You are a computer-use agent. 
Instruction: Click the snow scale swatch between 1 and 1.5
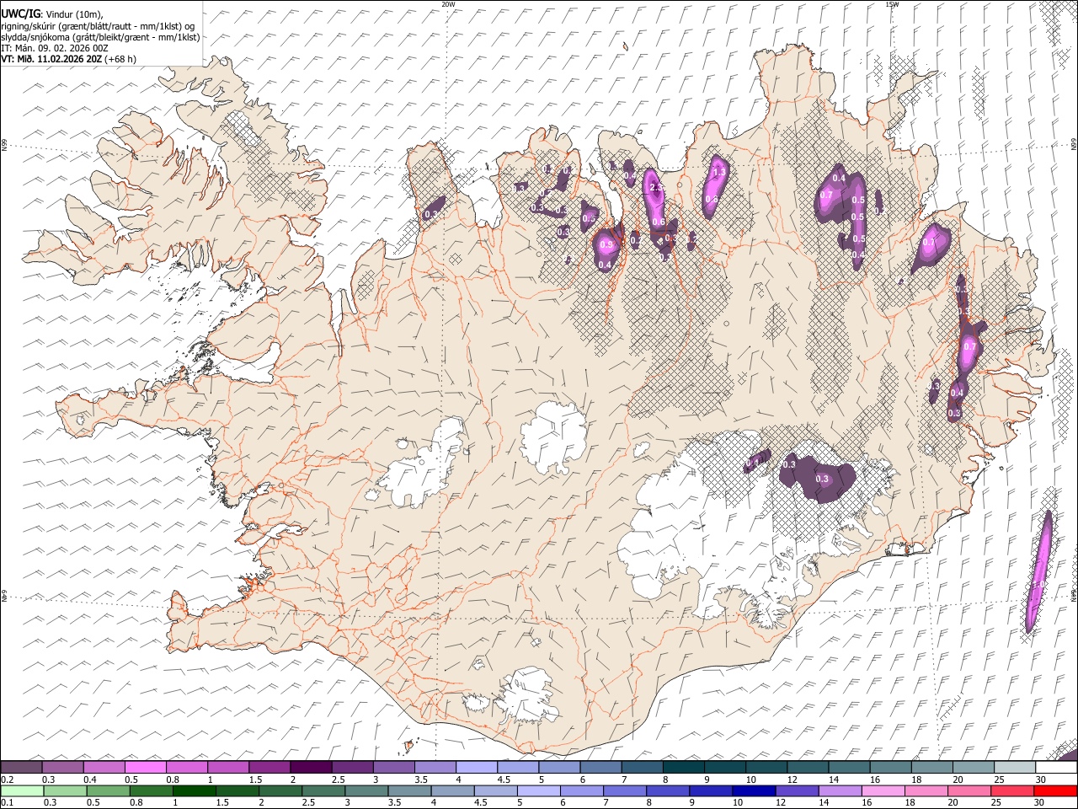point(228,768)
